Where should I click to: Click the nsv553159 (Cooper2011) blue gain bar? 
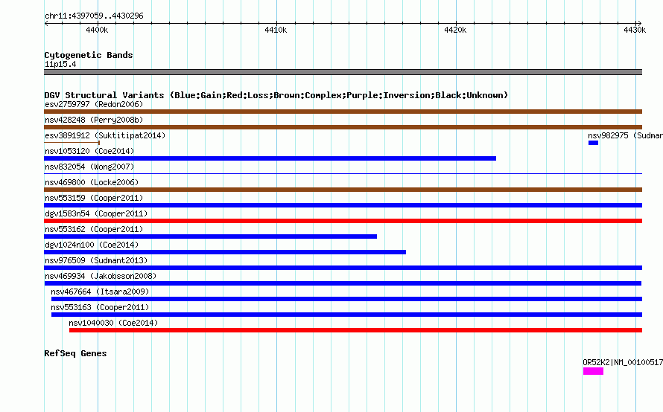pos(343,205)
